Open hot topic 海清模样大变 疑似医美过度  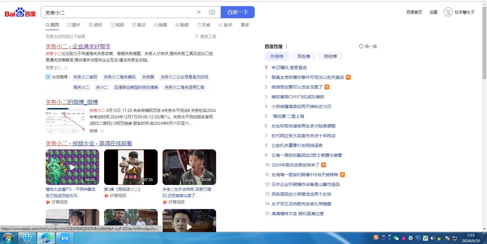[298, 214]
